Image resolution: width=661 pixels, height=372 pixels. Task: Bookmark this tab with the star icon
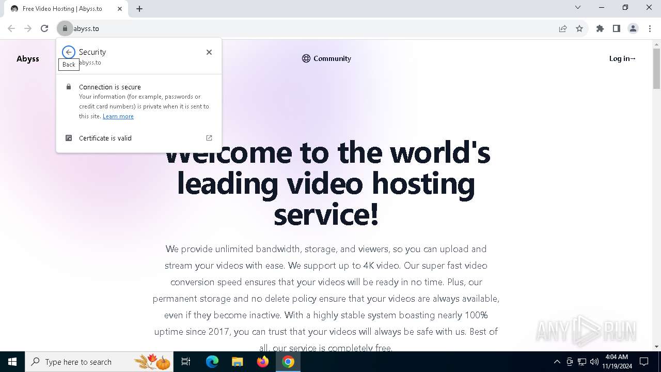point(579,28)
